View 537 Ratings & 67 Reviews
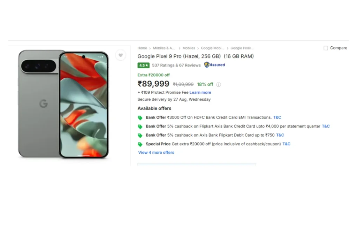357x238 pixels. pyautogui.click(x=176, y=65)
